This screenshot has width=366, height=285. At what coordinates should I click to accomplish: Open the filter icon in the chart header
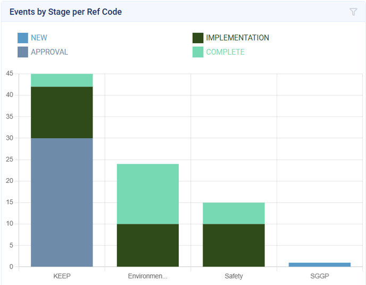point(353,12)
